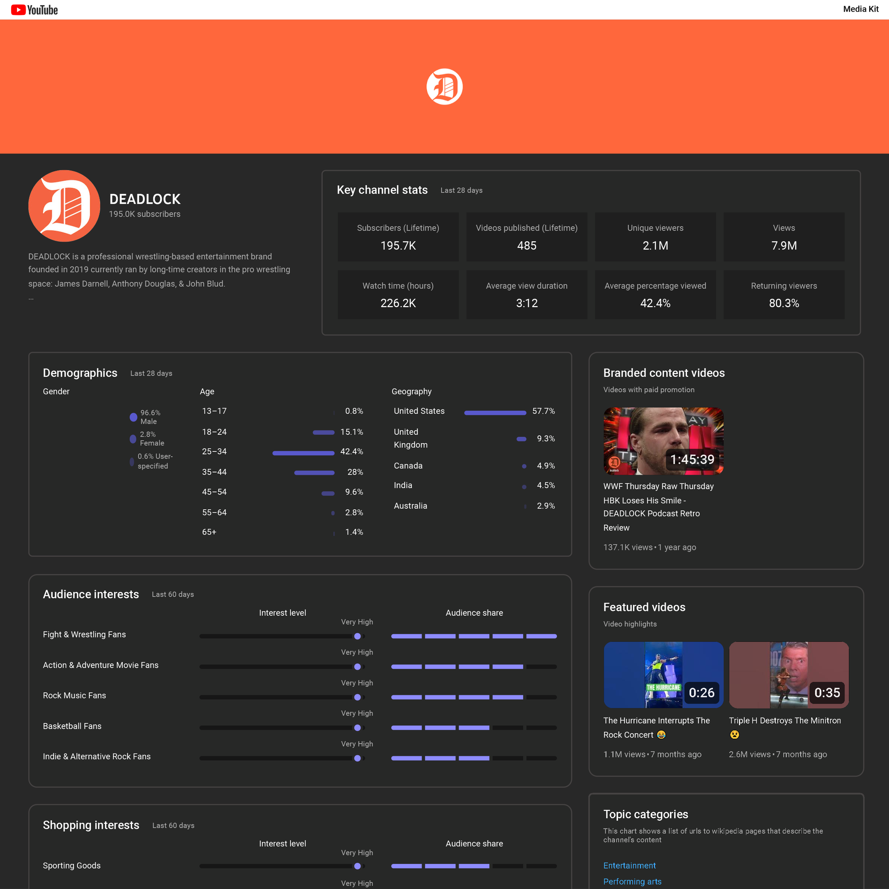This screenshot has height=889, width=889.
Task: Click the Rock Music Fans interest level slider
Action: (282, 697)
